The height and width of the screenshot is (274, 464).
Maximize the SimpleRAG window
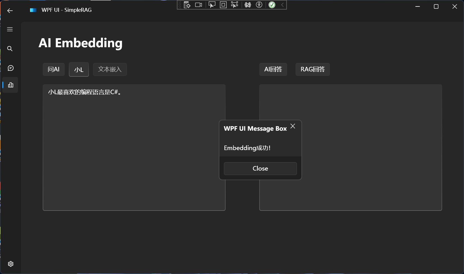tap(436, 6)
